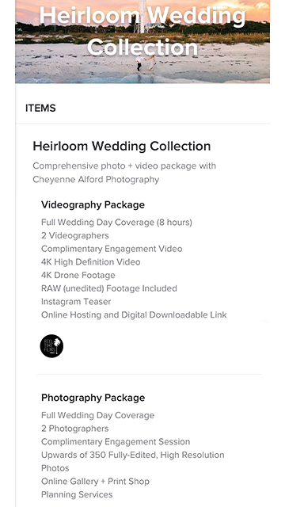Image resolution: width=285 pixels, height=507 pixels.
Task: Click Full Wedding Day Coverage (8 hours) line
Action: pyautogui.click(x=116, y=223)
